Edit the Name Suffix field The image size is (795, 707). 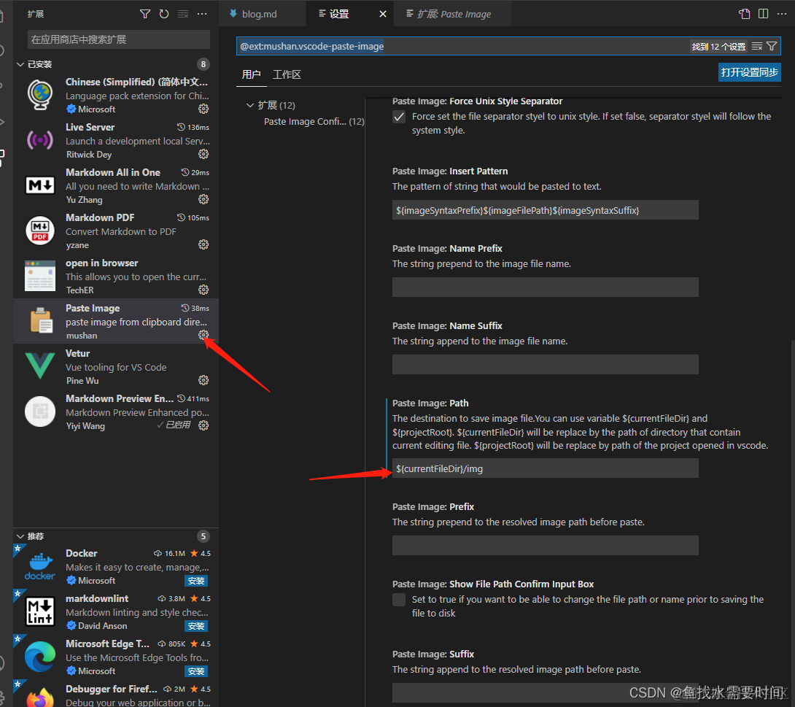[545, 364]
